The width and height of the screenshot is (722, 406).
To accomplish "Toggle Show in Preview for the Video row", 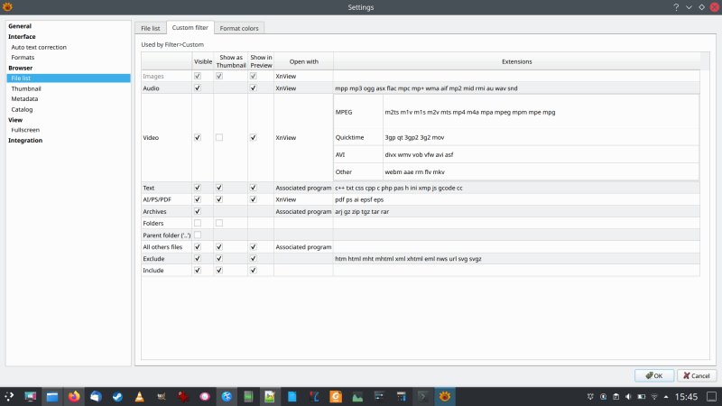I will point(253,137).
